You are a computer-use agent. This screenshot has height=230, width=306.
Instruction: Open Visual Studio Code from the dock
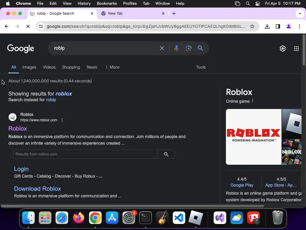click(179, 218)
